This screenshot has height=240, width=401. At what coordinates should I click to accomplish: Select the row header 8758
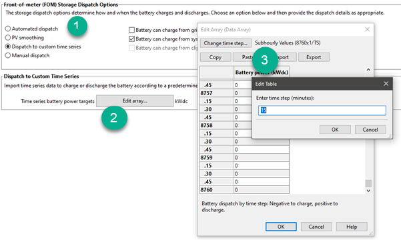(217, 126)
